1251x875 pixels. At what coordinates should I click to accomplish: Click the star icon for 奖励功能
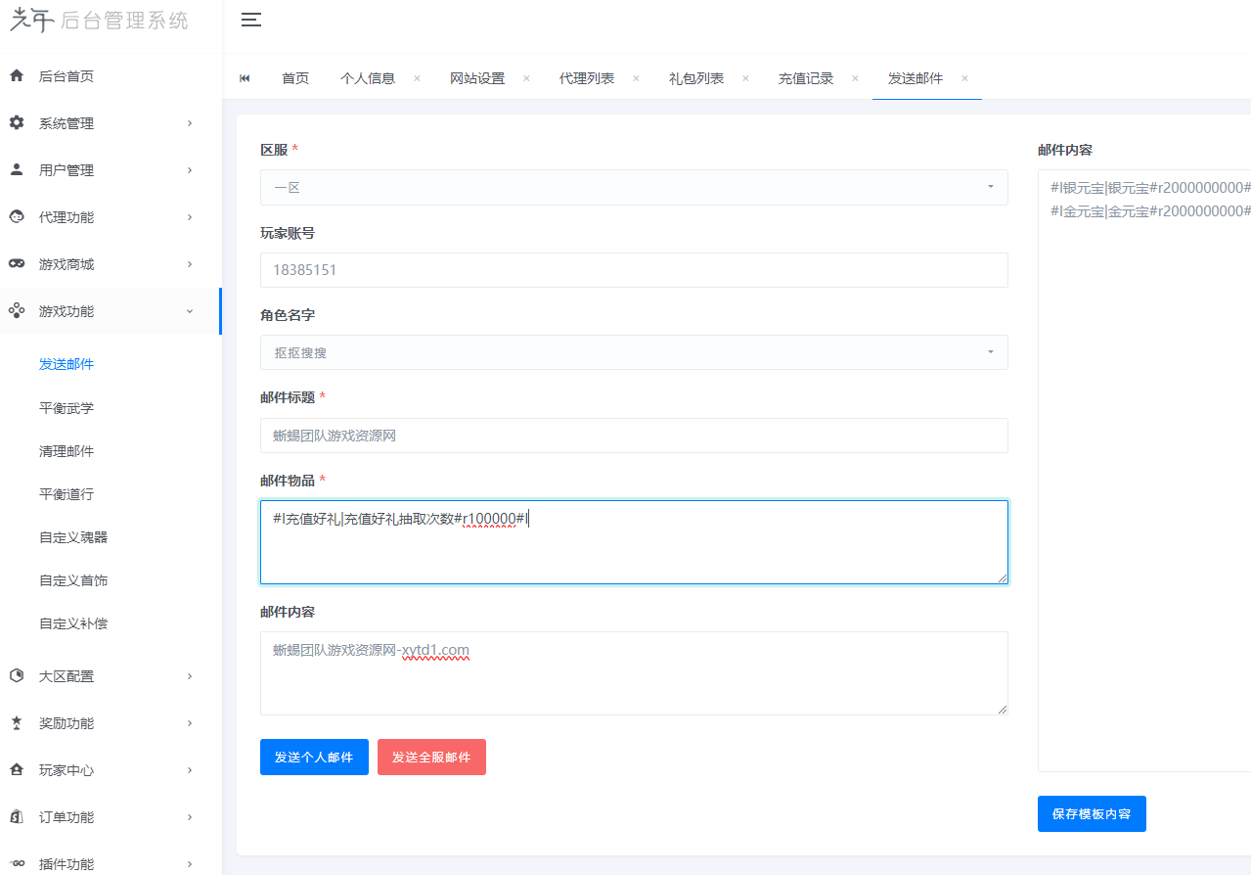click(x=17, y=723)
